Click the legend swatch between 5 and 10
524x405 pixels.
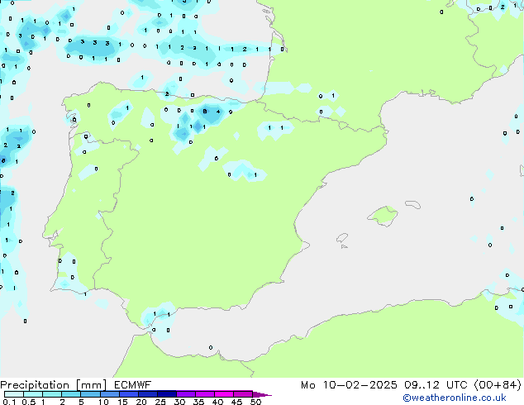pos(90,394)
